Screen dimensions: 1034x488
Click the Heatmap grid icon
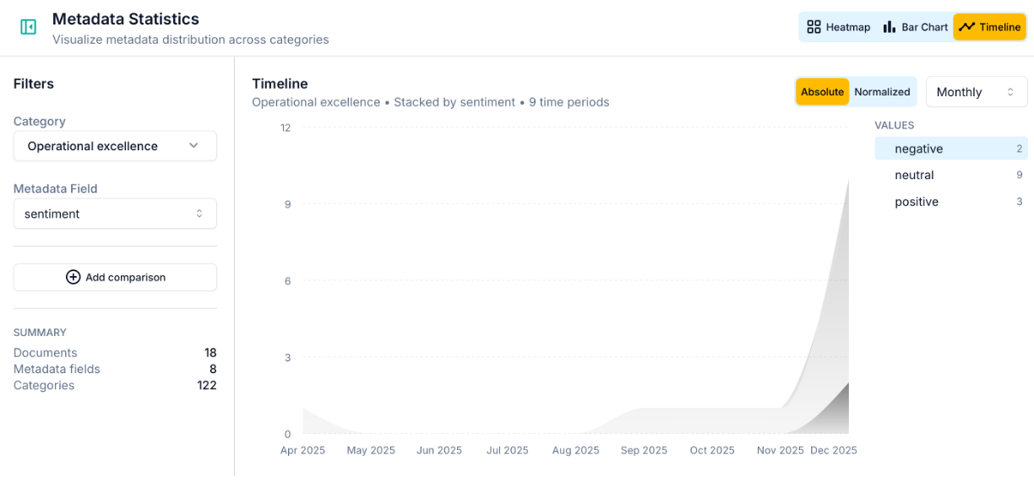pos(814,27)
